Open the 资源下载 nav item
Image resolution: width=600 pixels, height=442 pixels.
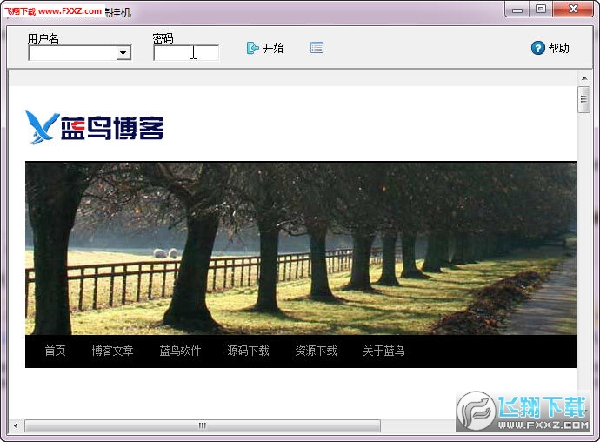point(316,351)
